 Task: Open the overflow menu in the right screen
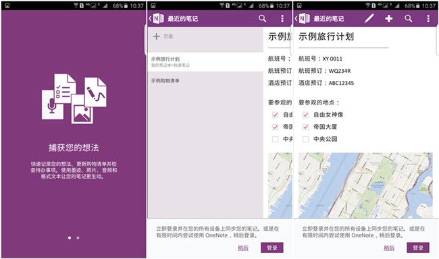428,19
